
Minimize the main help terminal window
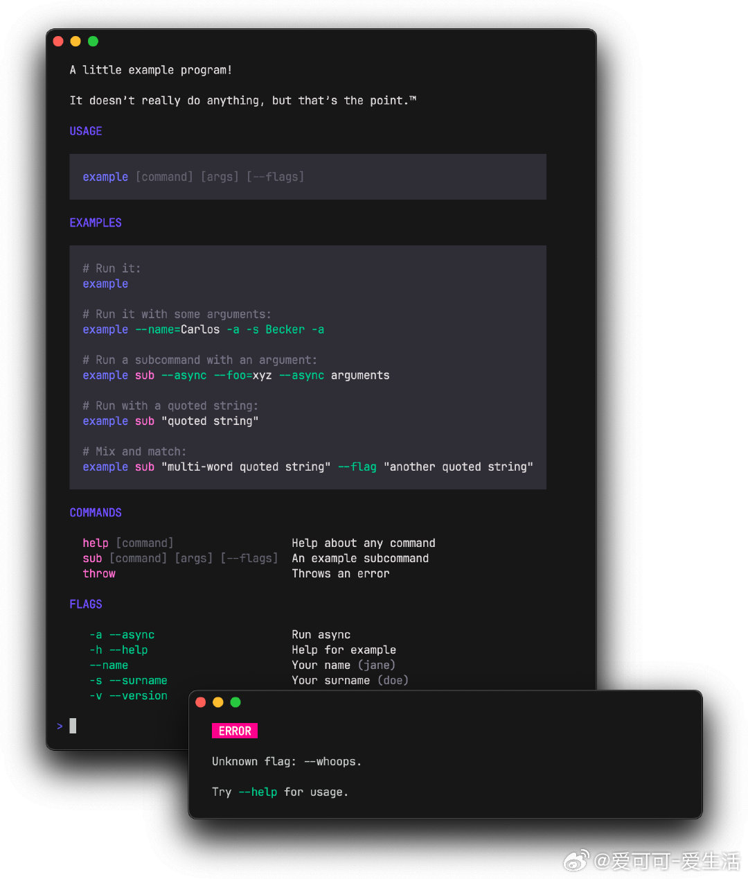(75, 42)
